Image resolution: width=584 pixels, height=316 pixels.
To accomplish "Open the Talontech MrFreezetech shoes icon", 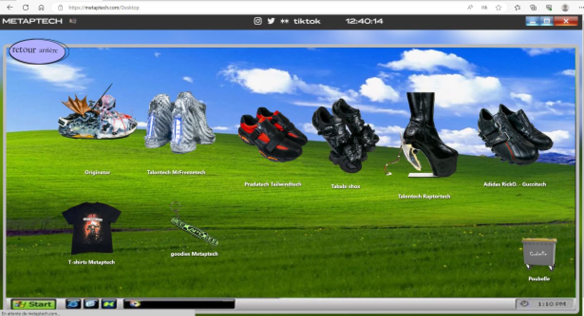I will click(180, 122).
